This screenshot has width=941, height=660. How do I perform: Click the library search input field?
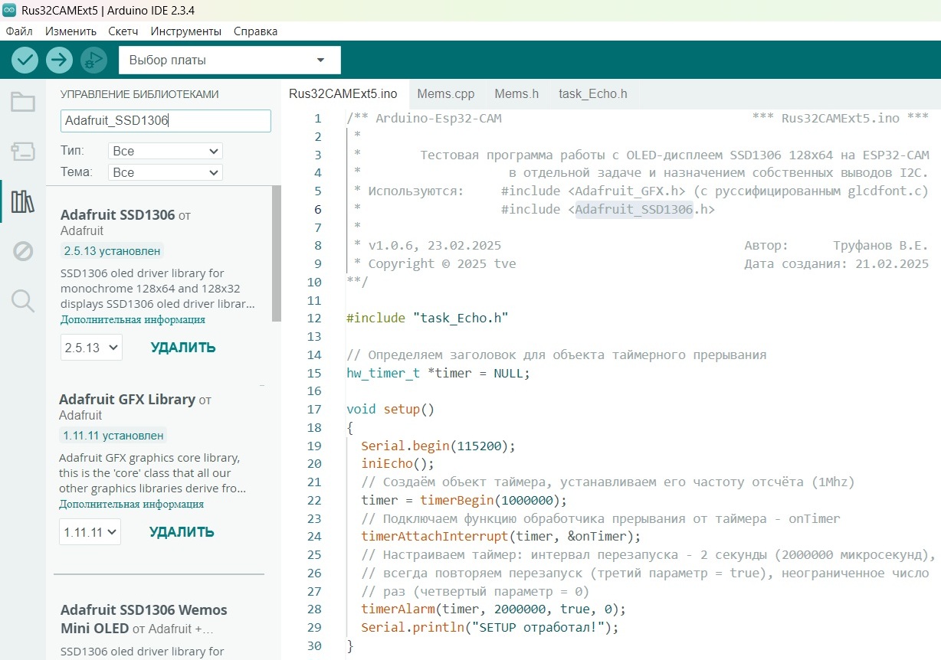(x=165, y=121)
